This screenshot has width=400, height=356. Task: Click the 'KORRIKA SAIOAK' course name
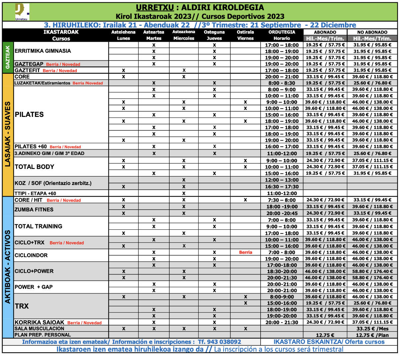coord(39,322)
